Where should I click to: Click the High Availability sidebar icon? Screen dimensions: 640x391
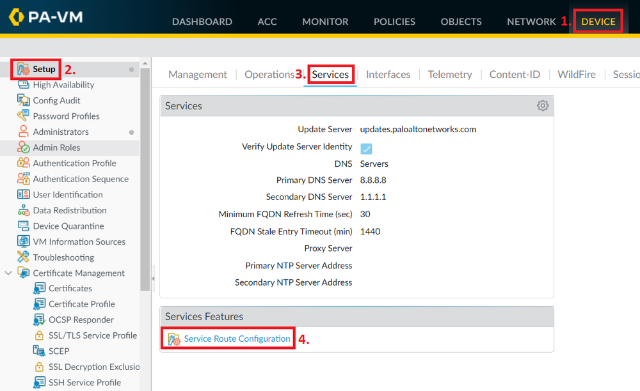point(23,85)
